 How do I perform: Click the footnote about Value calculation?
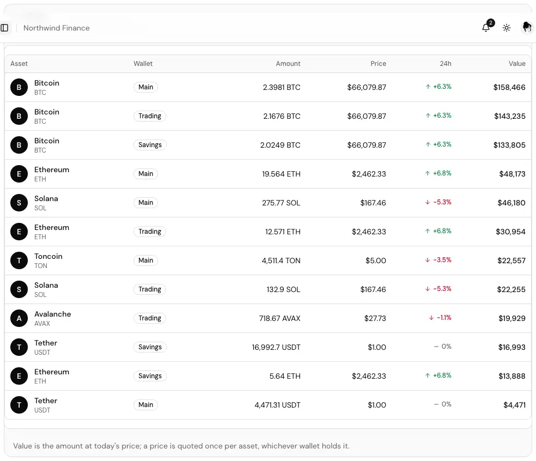click(181, 446)
